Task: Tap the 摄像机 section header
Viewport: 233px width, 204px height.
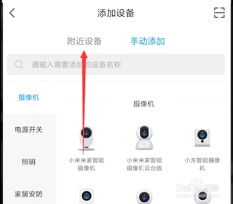Action: 144,104
